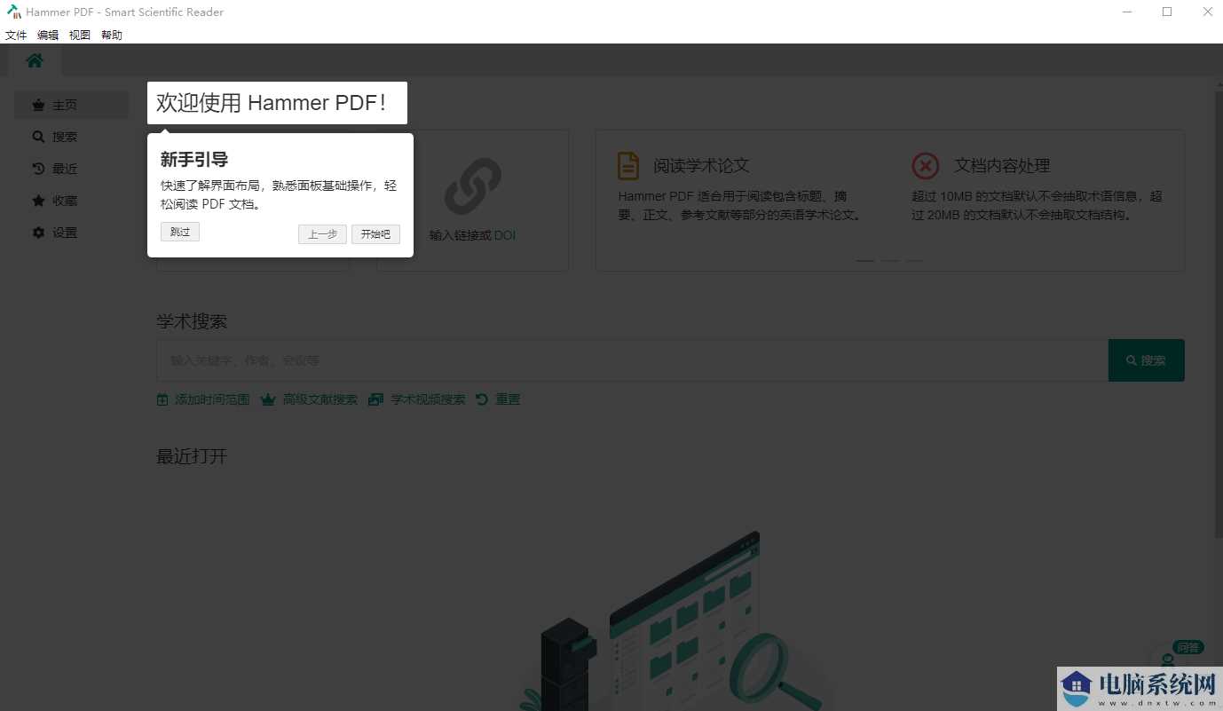Image resolution: width=1223 pixels, height=711 pixels.
Task: Click 阅读学术论文 card title
Action: (x=701, y=166)
